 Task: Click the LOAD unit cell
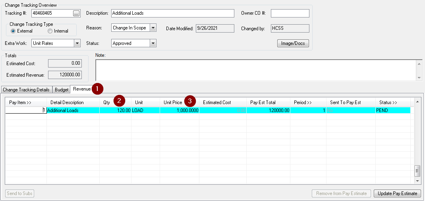click(x=145, y=110)
